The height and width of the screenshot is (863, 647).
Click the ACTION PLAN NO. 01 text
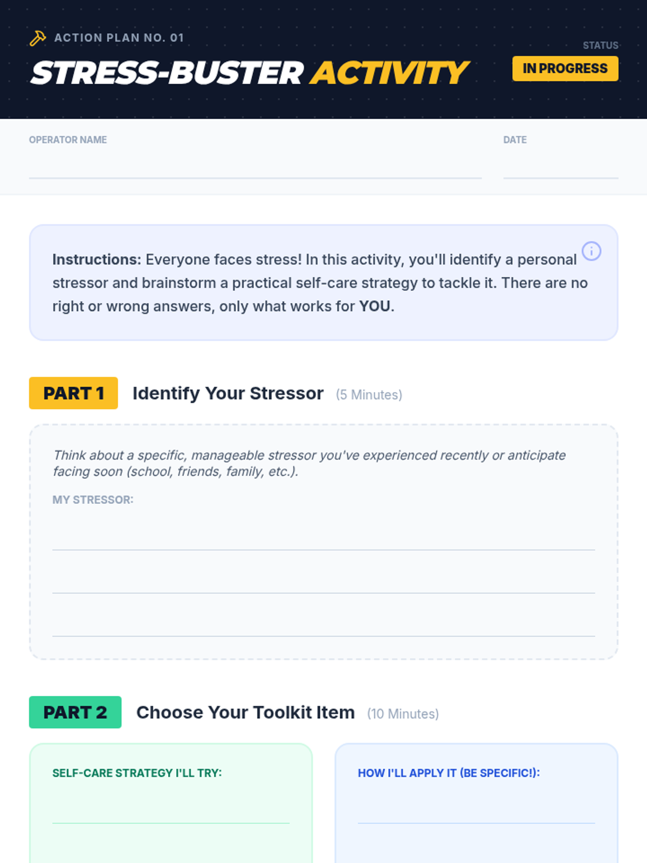(119, 38)
